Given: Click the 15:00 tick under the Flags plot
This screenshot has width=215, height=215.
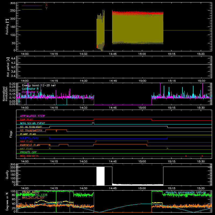Looking at the screenshot, I should click(142, 162).
